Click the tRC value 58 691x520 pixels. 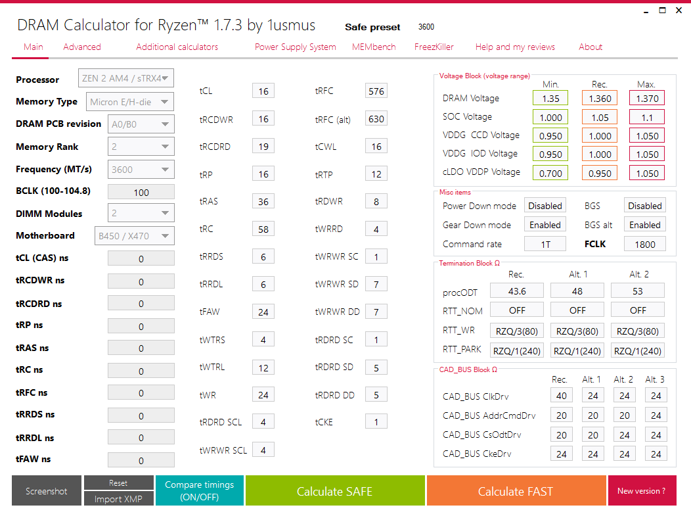263,229
